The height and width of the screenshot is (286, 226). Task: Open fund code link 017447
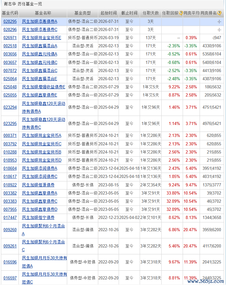[10, 218]
